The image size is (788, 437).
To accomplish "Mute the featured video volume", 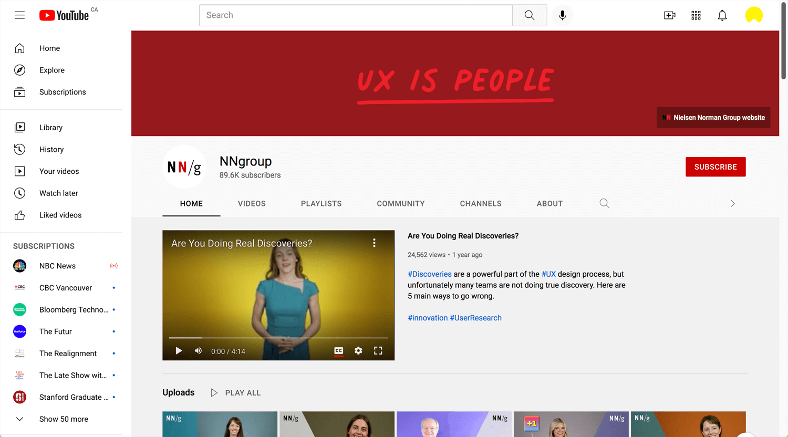I will pos(198,351).
